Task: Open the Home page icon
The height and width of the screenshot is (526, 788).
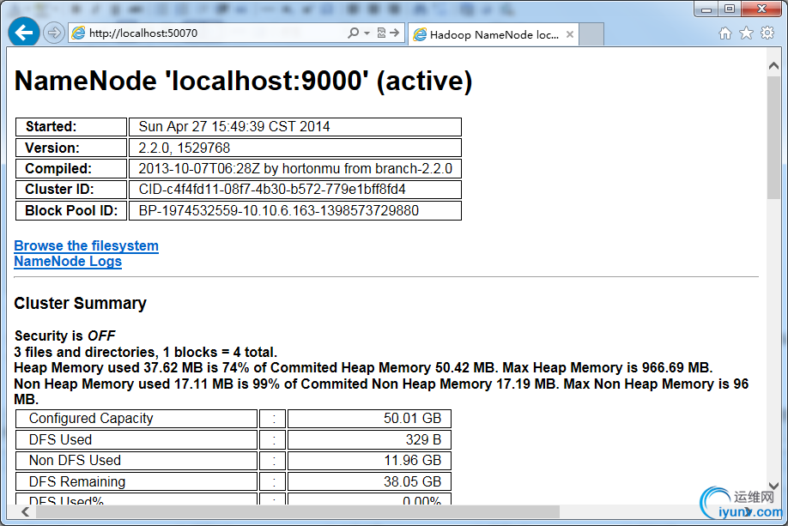Action: 724,33
